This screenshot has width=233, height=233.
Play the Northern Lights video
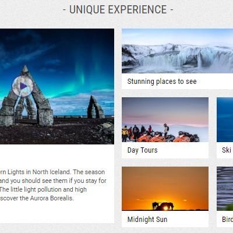coord(23,86)
